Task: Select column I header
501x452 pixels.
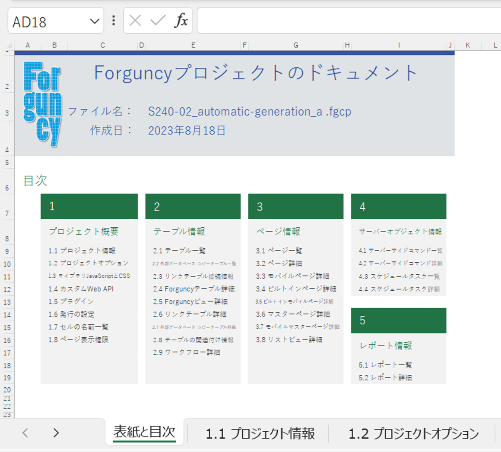Action: pos(399,45)
